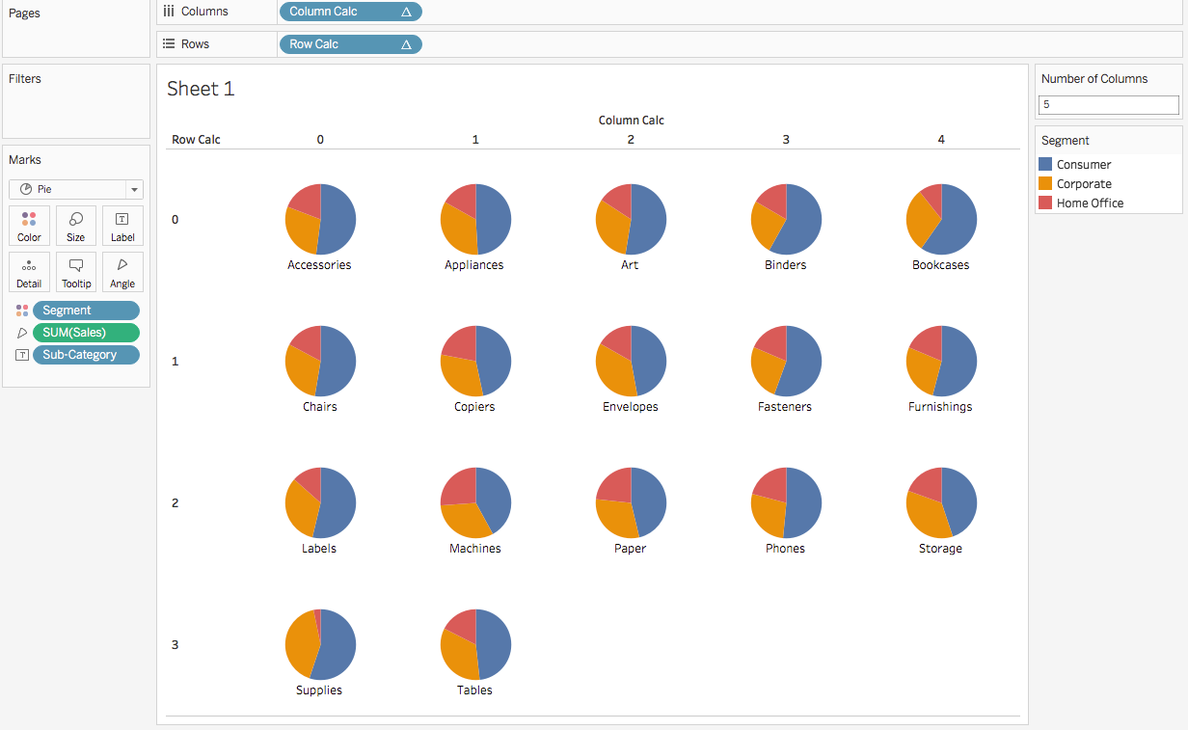
Task: Select the SUM(Sales) pill
Action: tap(85, 333)
